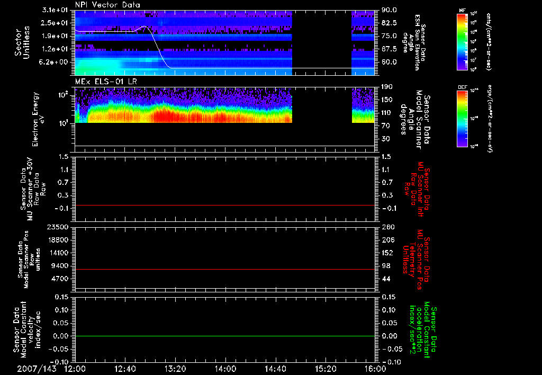542x375 pixels.
Task: Click the 260 telemetry tick value
Action: pos(387,227)
